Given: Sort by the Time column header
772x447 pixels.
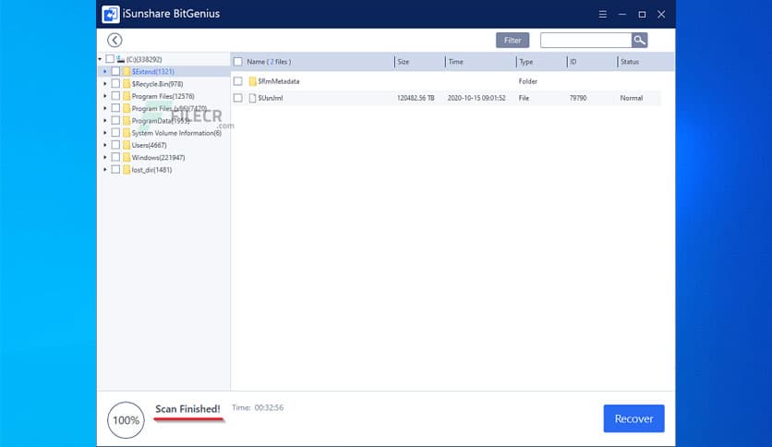Looking at the screenshot, I should [x=455, y=62].
